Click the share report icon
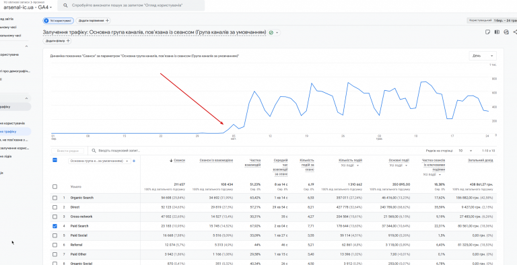 pyautogui.click(x=515, y=32)
